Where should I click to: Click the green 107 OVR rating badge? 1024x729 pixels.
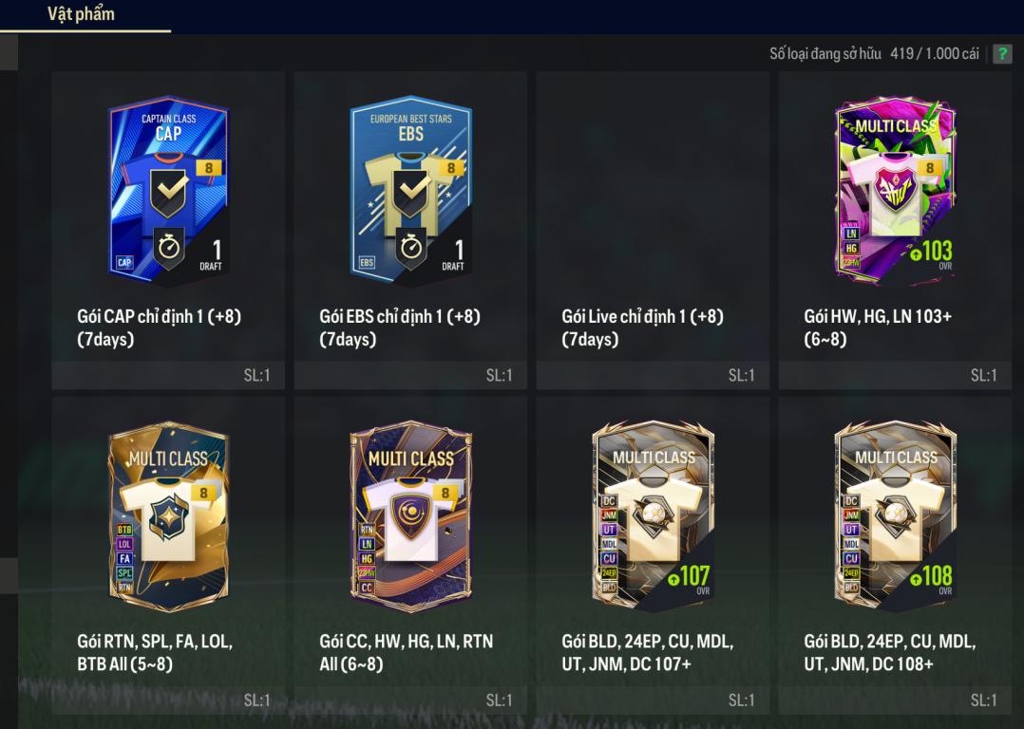tap(689, 577)
